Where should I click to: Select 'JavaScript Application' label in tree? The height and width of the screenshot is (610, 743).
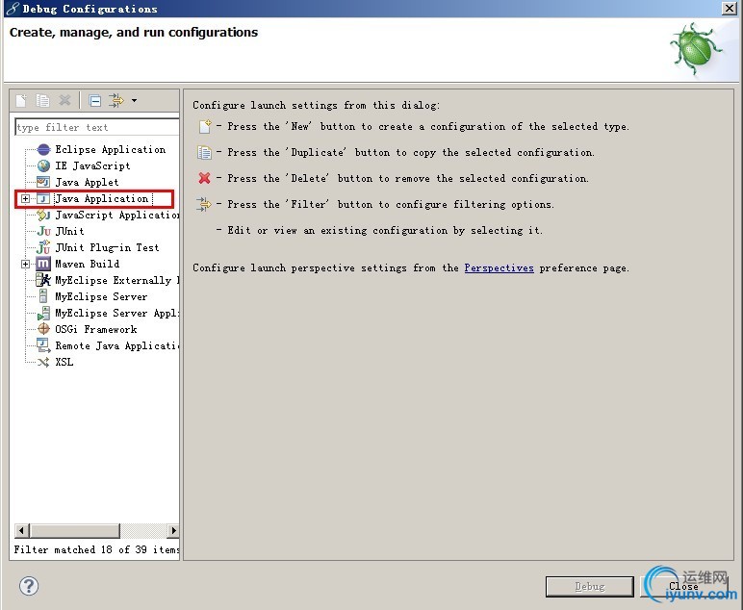pos(117,215)
